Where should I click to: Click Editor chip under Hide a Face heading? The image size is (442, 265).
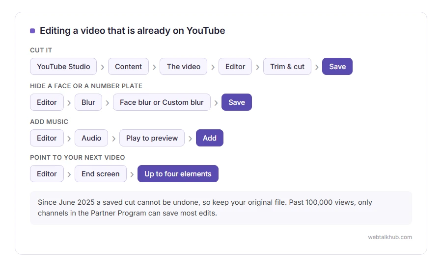click(x=47, y=102)
